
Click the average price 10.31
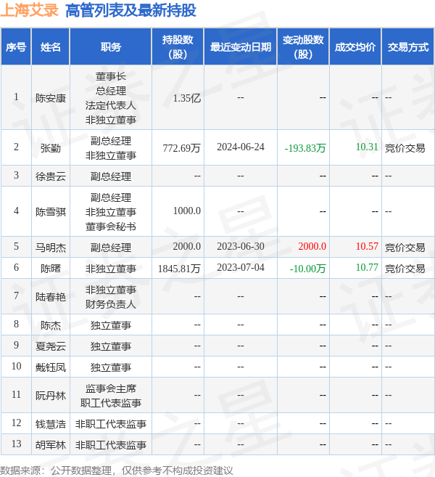[x=367, y=147]
